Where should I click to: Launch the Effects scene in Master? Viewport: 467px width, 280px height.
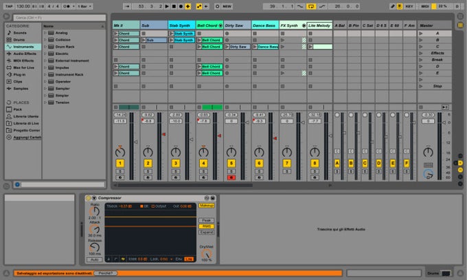(420, 53)
